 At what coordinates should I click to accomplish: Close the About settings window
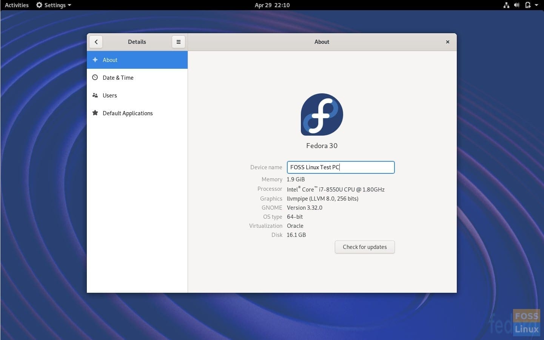point(448,42)
